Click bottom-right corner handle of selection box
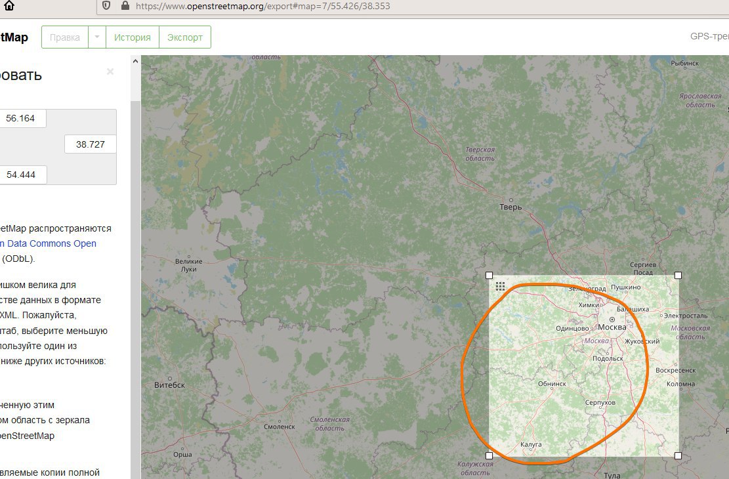729x479 pixels. click(x=678, y=456)
